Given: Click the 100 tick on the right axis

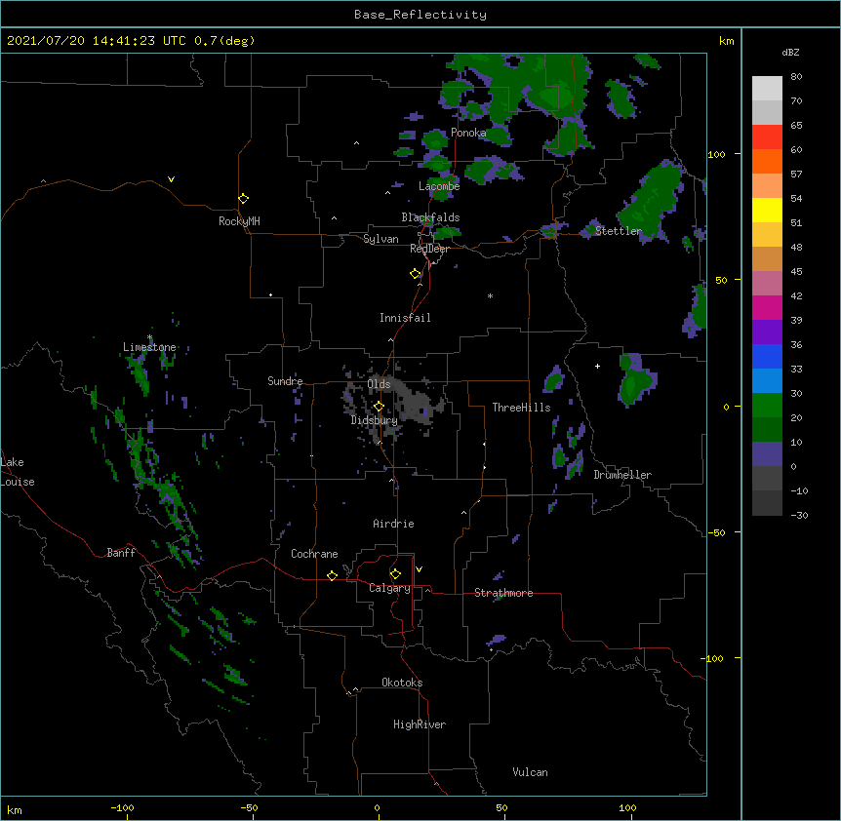Looking at the screenshot, I should point(716,154).
